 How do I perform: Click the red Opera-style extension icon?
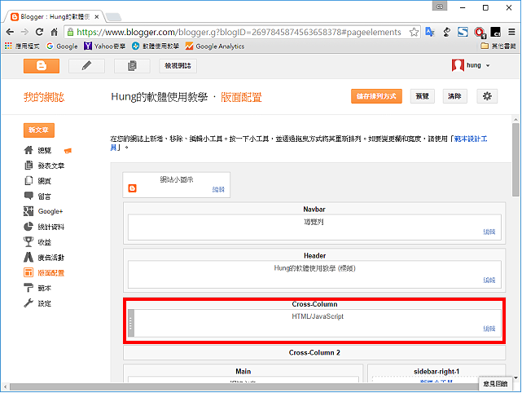click(x=479, y=32)
